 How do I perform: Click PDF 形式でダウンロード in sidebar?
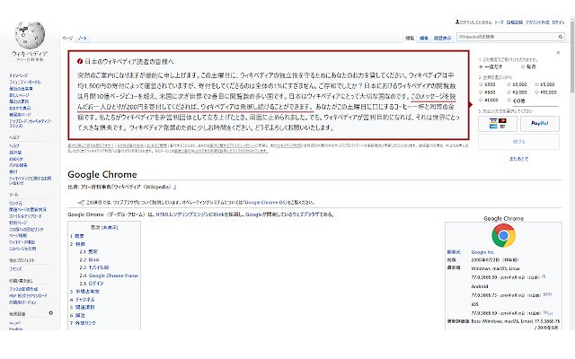point(28,295)
